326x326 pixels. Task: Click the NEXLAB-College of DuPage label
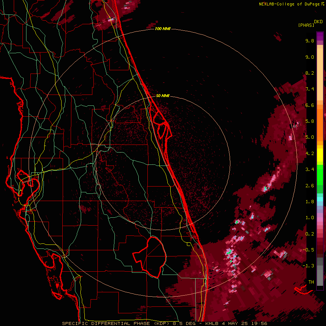coord(289,4)
